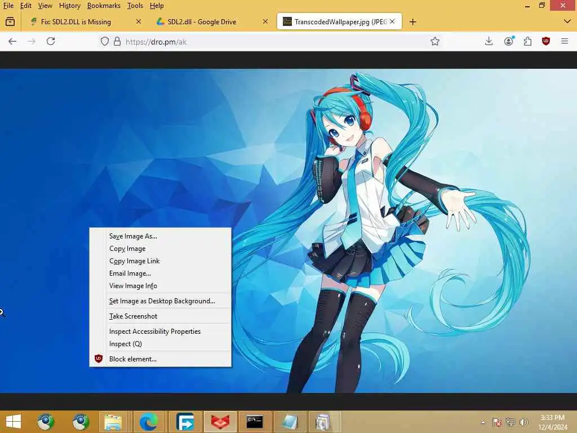Image resolution: width=577 pixels, height=433 pixels.
Task: Select Inspect Accessibility Properties
Action: [161, 332]
